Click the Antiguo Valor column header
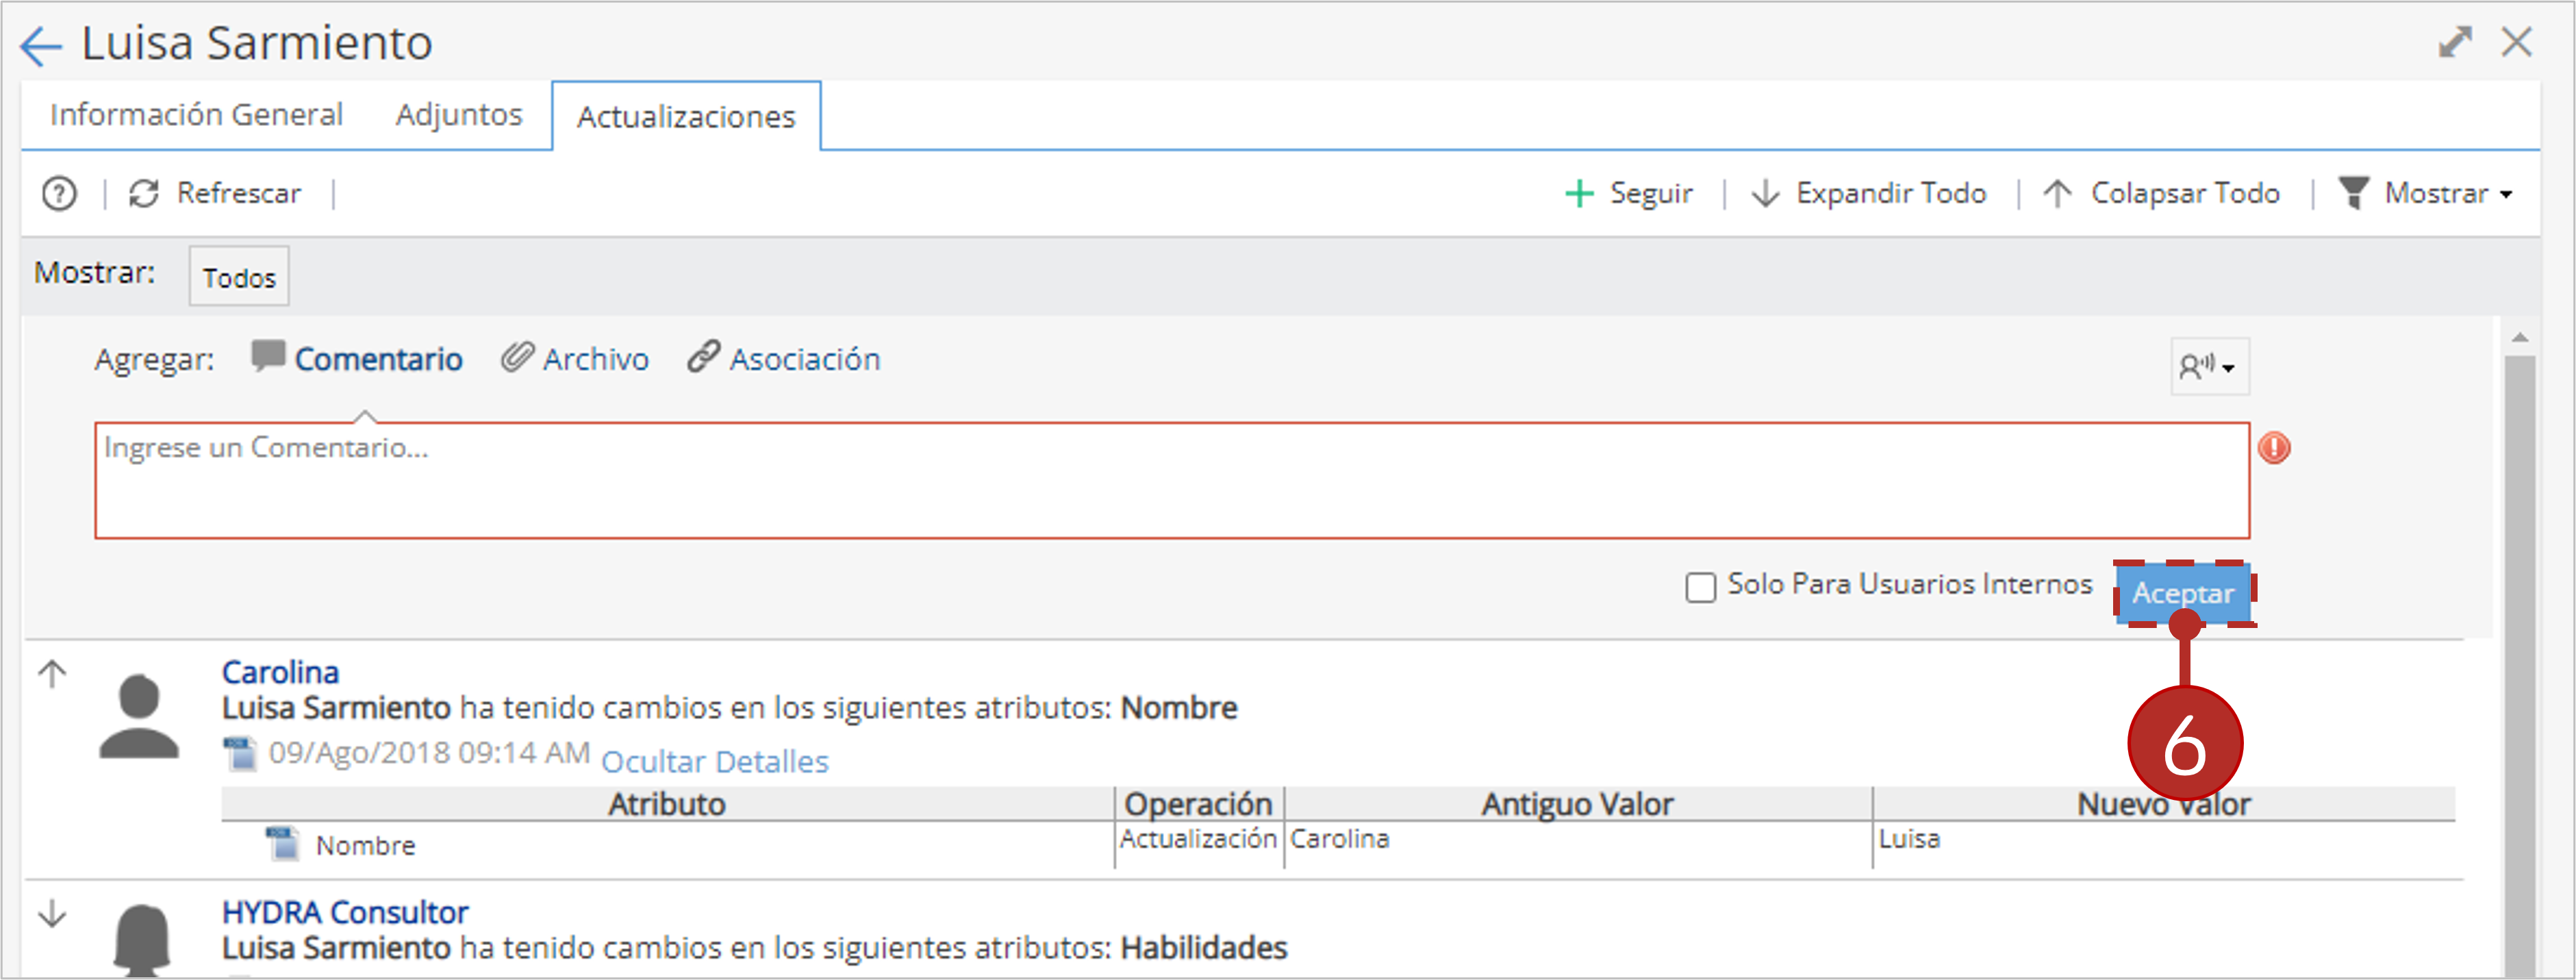This screenshot has height=980, width=2576. (x=1577, y=804)
